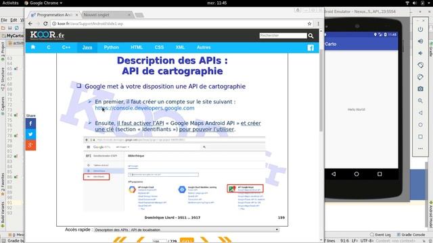Click the slide number input field
The height and width of the screenshot is (243, 433).
click(160, 241)
